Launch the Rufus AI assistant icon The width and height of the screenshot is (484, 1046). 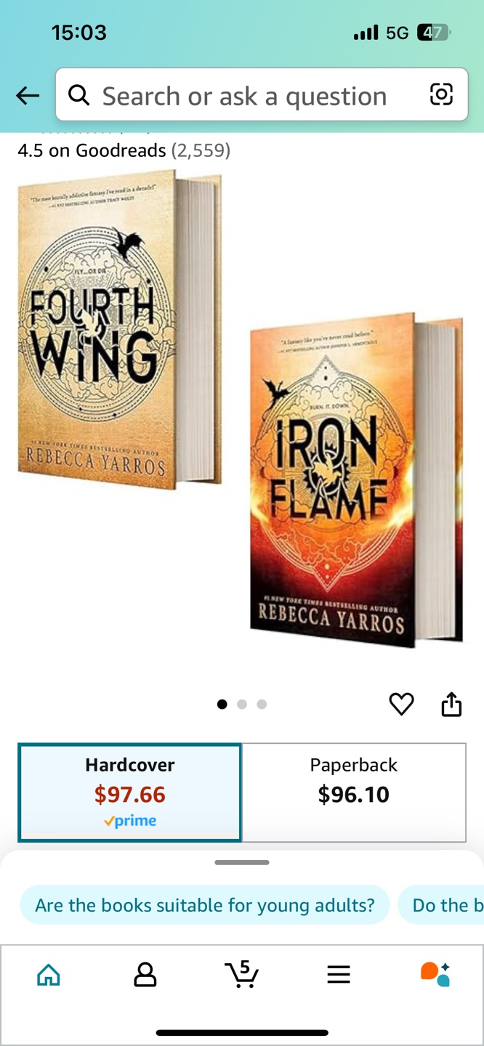pos(435,974)
